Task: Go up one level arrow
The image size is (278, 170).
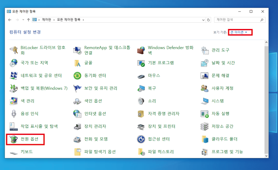Action: point(28,20)
